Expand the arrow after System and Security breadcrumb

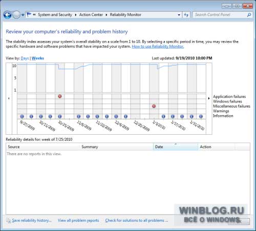[76, 15]
